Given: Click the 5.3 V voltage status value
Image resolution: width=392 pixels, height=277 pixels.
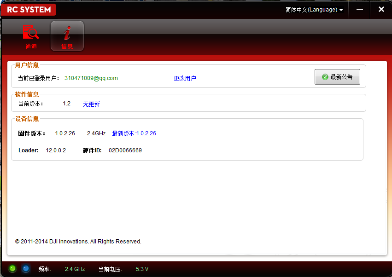Looking at the screenshot, I should (x=142, y=269).
